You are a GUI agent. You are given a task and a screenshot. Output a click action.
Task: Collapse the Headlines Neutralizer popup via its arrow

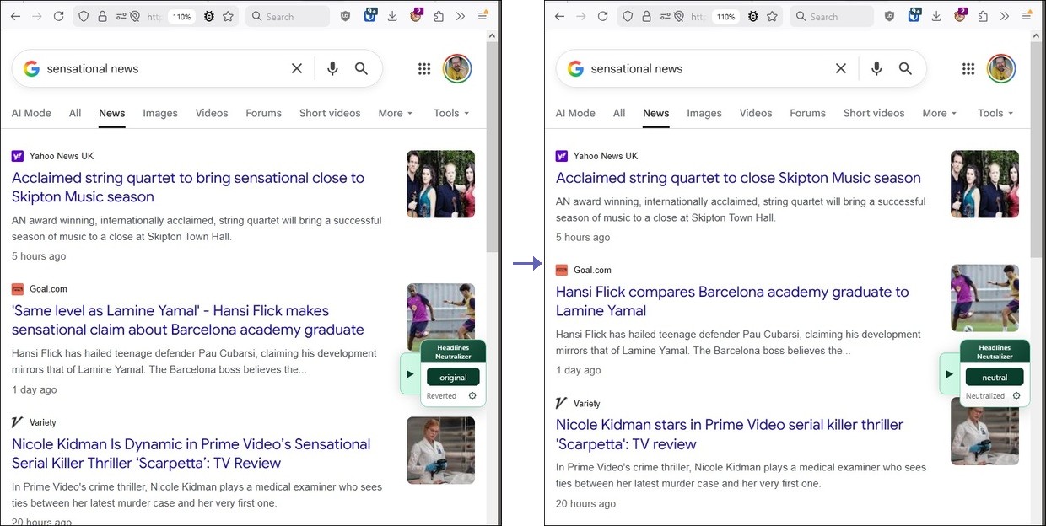point(410,373)
